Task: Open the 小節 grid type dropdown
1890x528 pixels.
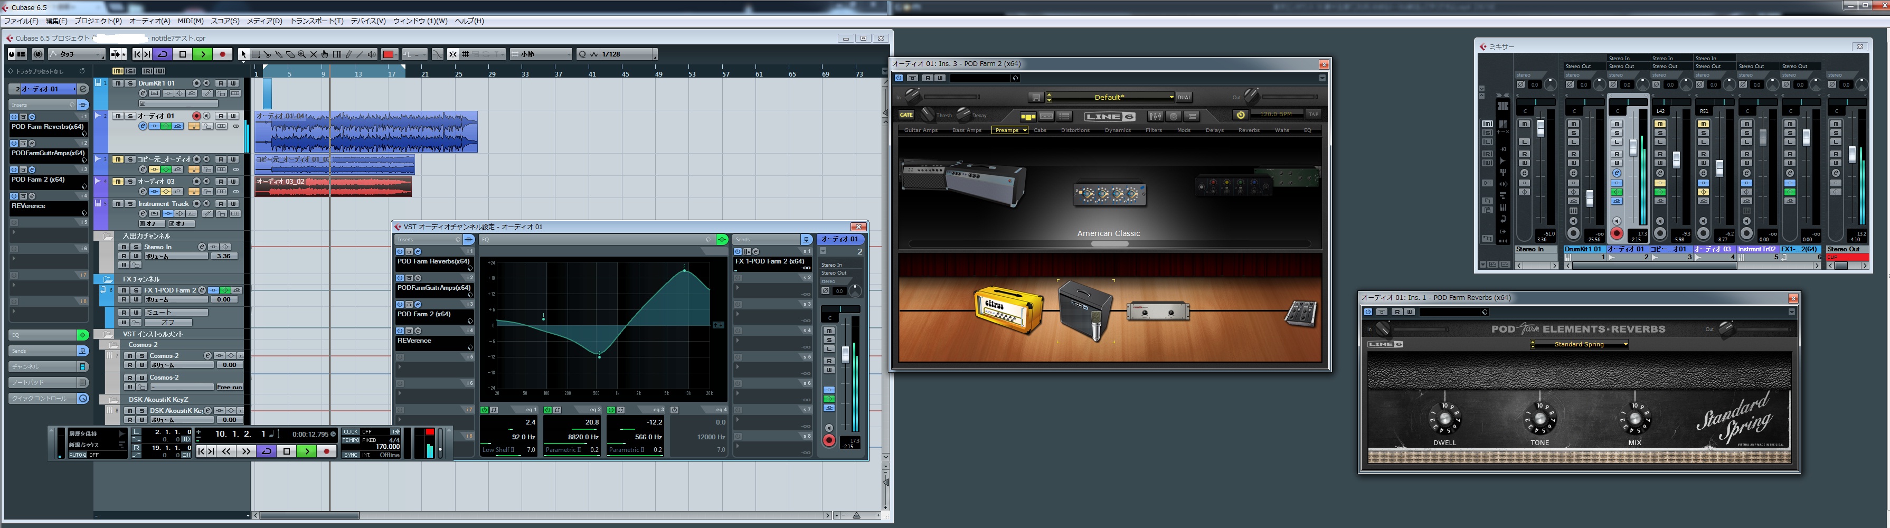Action: [541, 54]
